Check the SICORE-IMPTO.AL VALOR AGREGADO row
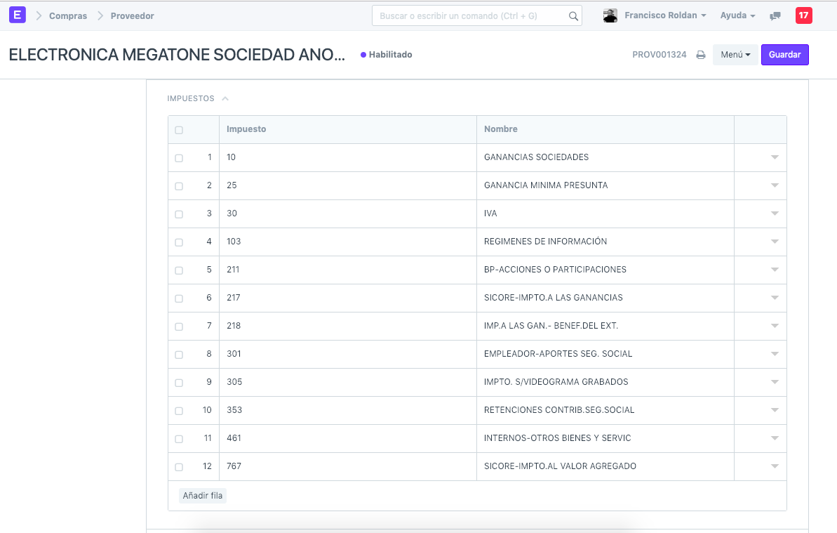The height and width of the screenshot is (533, 837). click(179, 467)
